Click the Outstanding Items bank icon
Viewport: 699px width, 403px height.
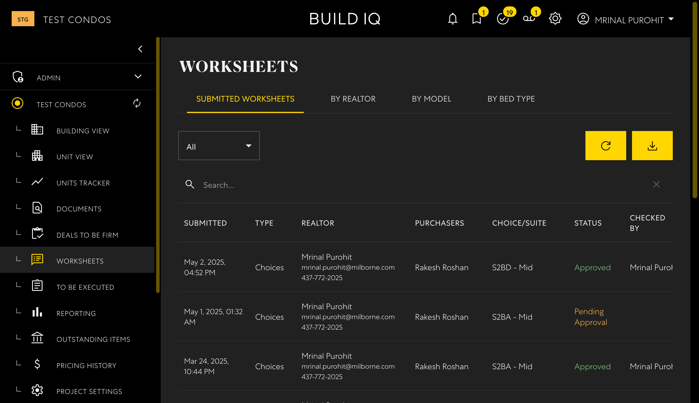pos(37,338)
